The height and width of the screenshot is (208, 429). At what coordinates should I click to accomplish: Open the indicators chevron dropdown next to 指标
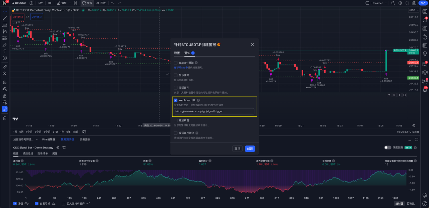[x=69, y=3]
